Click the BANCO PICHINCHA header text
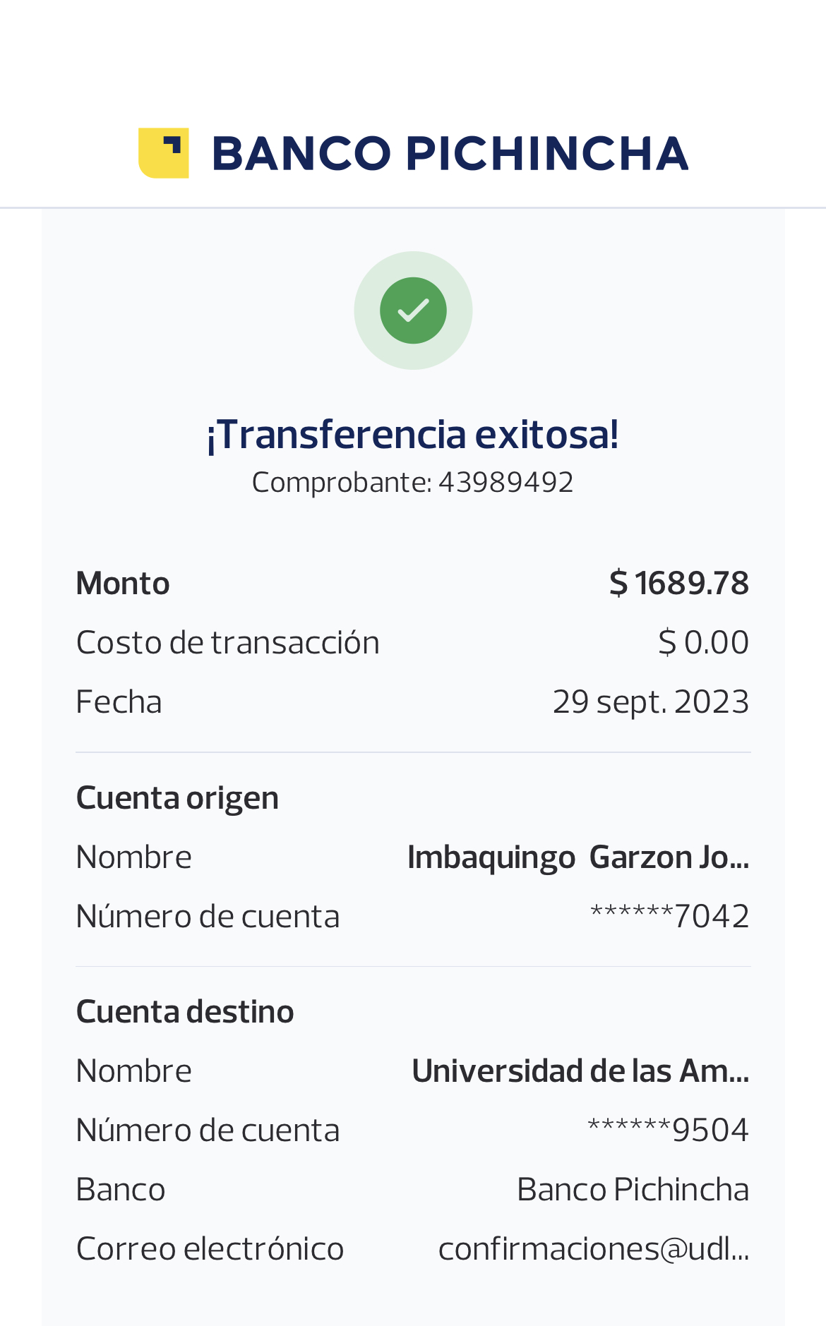 point(450,154)
